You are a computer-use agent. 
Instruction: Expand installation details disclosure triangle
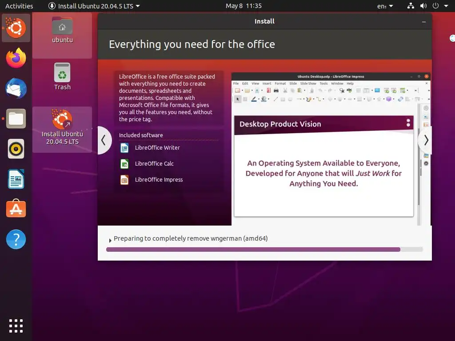pos(110,240)
